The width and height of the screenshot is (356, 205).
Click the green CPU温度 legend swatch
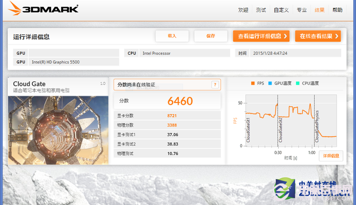298,83
